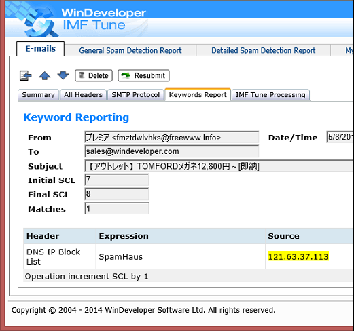Click the From address field
Image resolution: width=354 pixels, height=331 pixels.
point(172,137)
